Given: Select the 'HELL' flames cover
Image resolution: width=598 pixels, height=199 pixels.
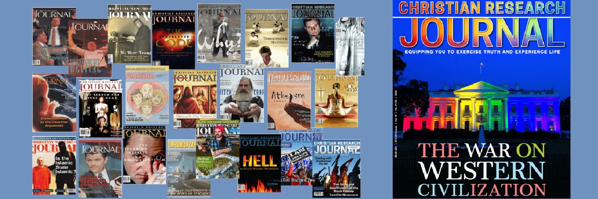Looking at the screenshot, I should coord(260,163).
